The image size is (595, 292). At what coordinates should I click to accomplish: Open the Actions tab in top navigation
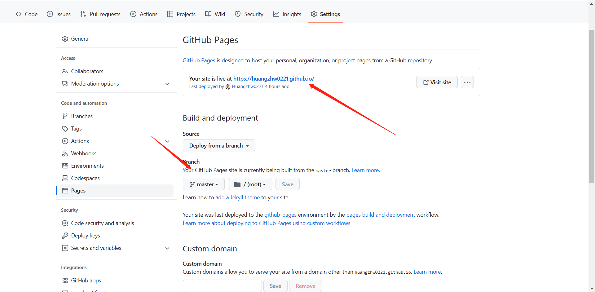[x=144, y=14]
